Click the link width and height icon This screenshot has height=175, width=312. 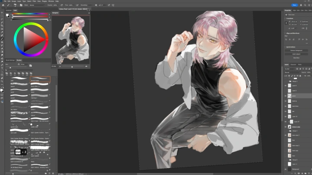coord(286,23)
